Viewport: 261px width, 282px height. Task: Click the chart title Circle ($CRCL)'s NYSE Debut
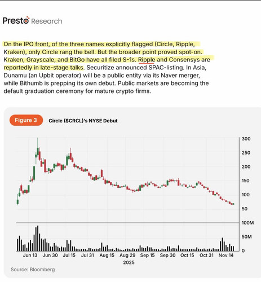coord(83,121)
